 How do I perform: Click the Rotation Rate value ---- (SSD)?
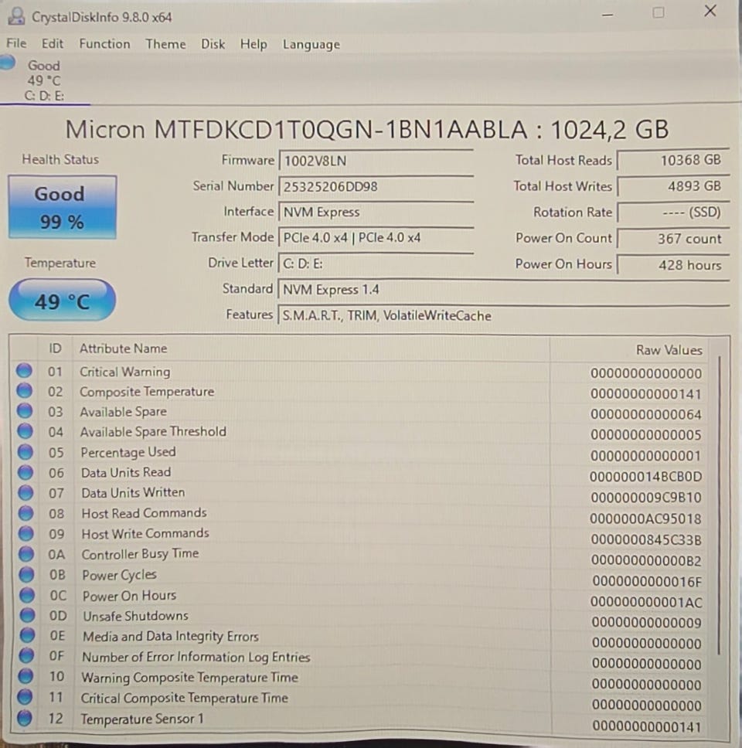pyautogui.click(x=672, y=212)
